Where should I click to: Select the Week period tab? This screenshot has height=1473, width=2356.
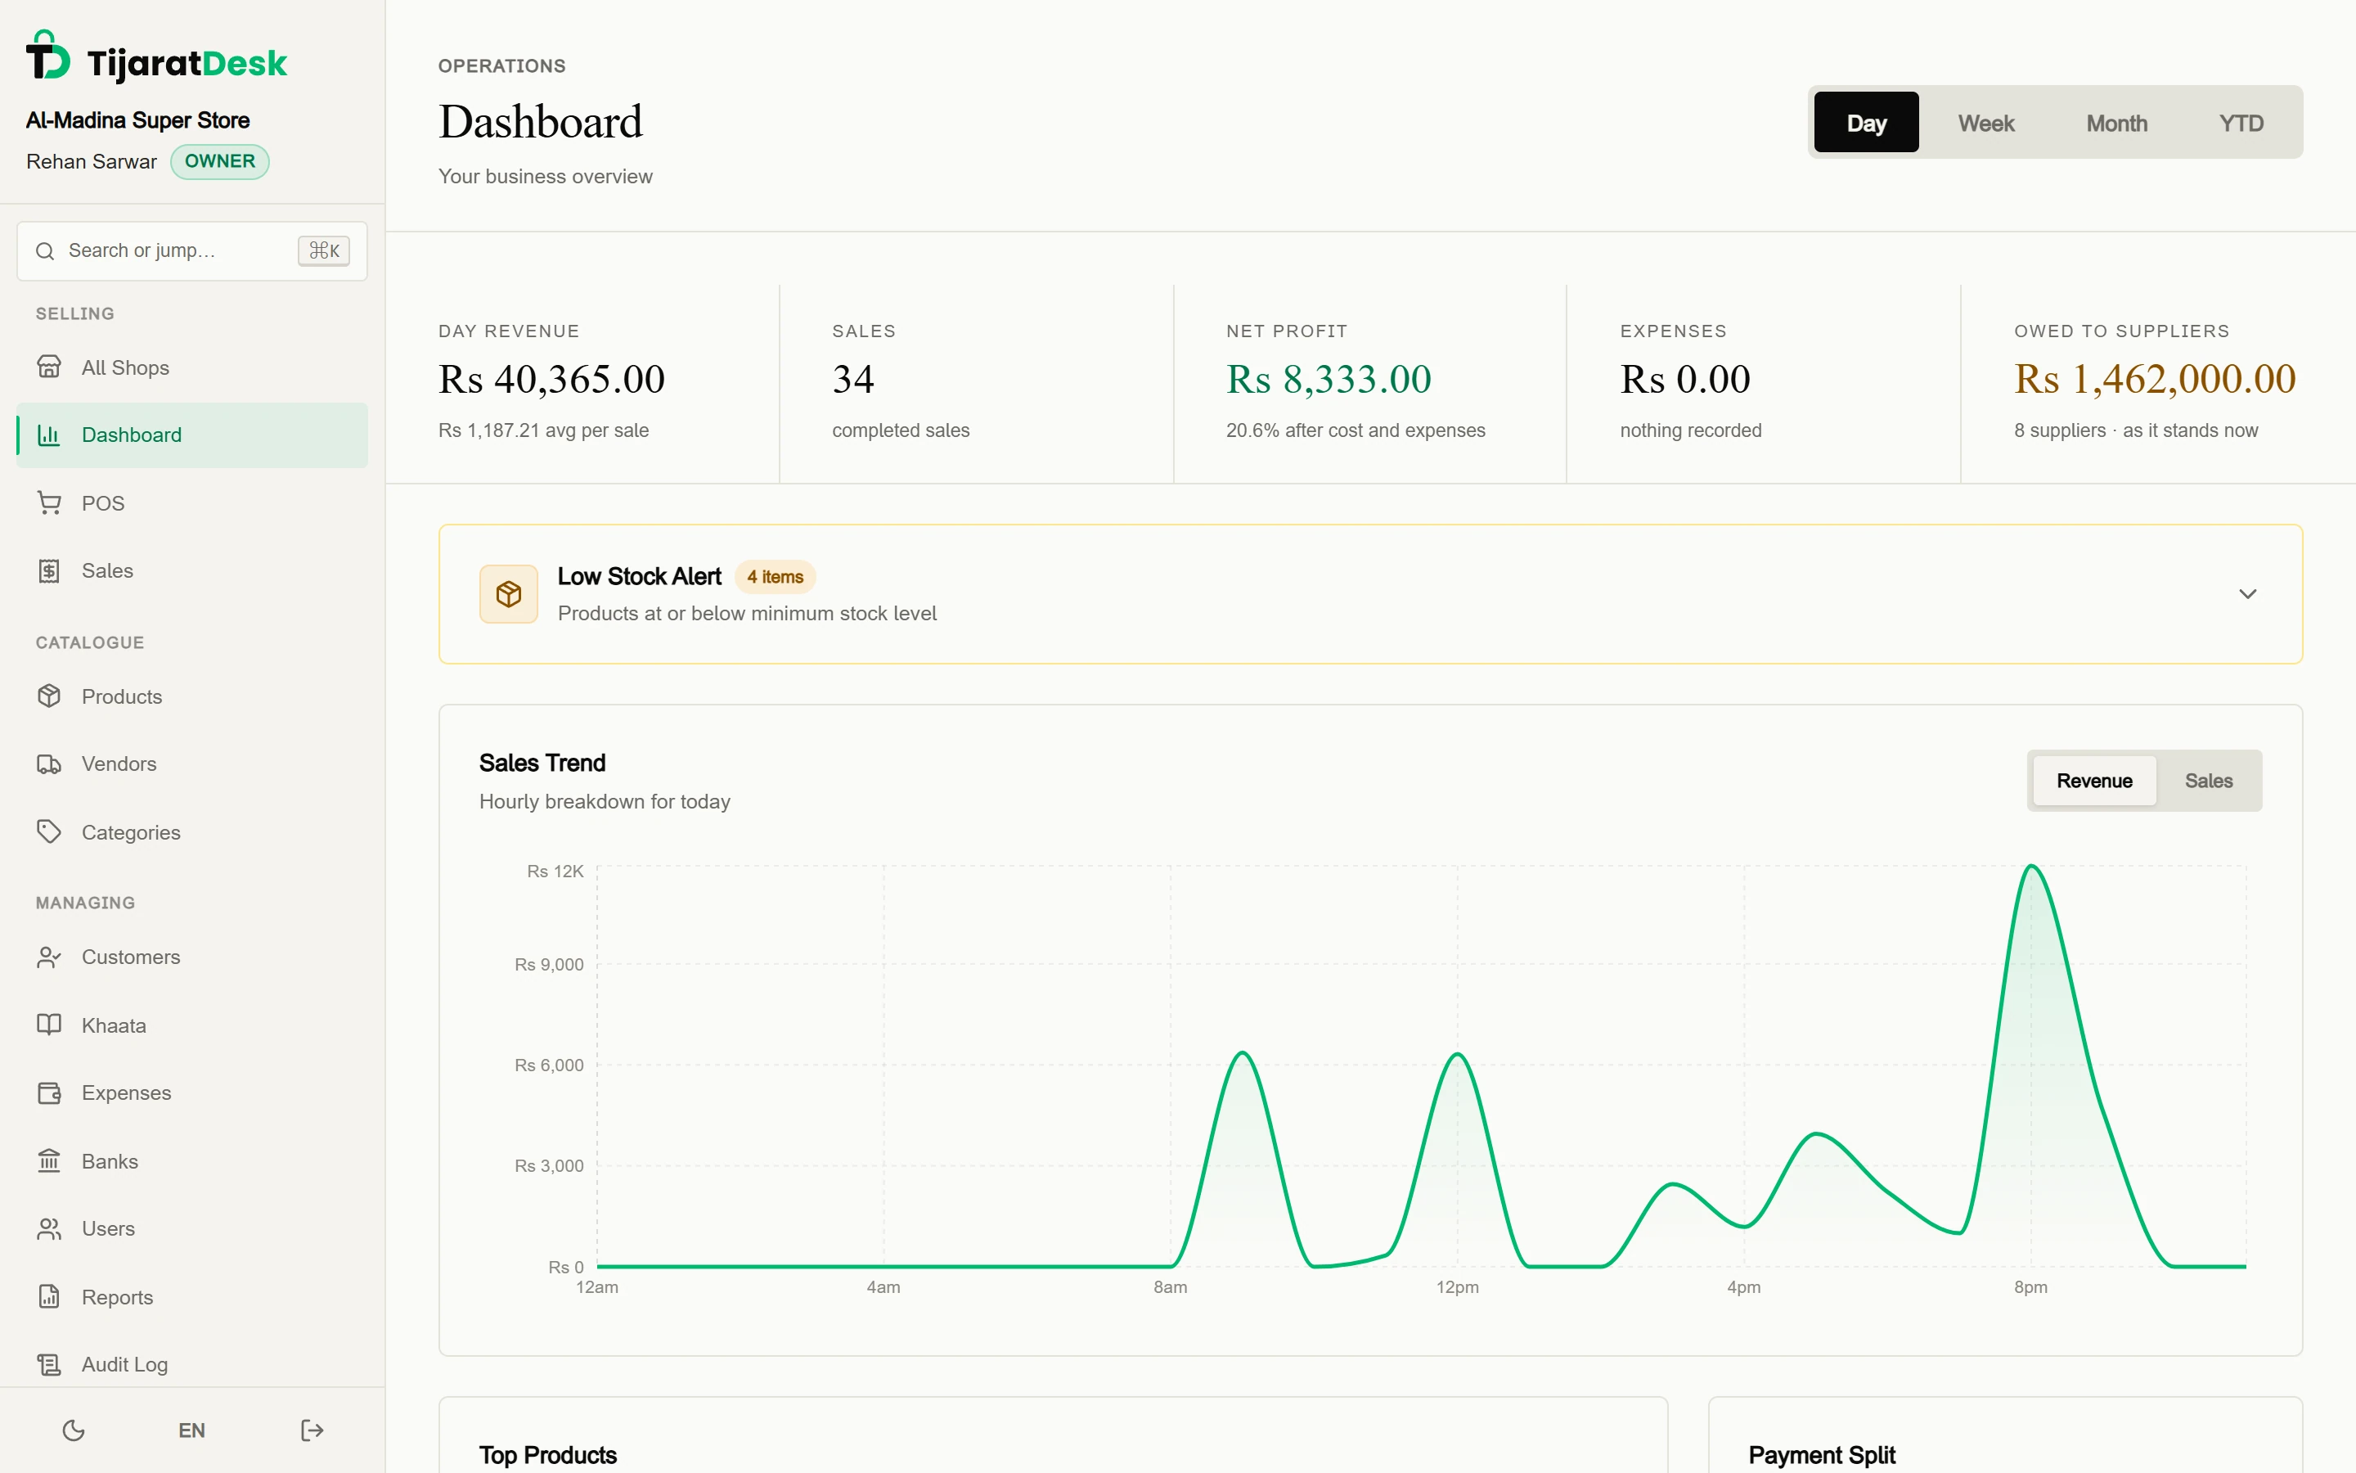pyautogui.click(x=1986, y=123)
